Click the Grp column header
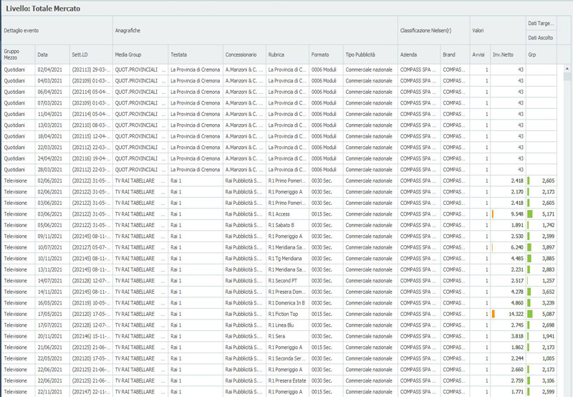The height and width of the screenshot is (397, 573). (532, 54)
